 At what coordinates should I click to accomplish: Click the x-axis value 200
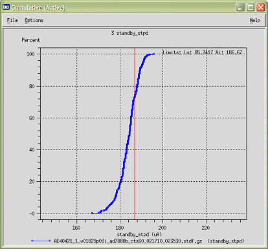coord(162,228)
